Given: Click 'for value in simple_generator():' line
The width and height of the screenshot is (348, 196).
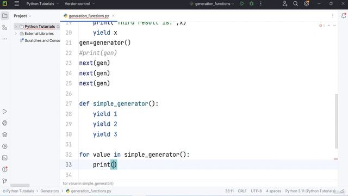Looking at the screenshot, I should pos(134,155).
